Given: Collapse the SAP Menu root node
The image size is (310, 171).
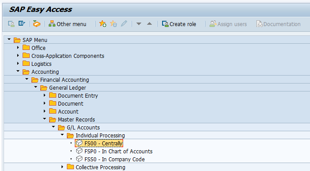Looking at the screenshot, I should point(9,40).
